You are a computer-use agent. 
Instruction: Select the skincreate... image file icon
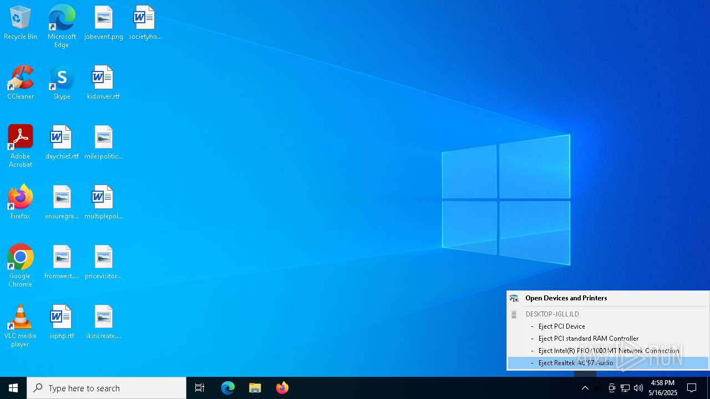pyautogui.click(x=103, y=323)
